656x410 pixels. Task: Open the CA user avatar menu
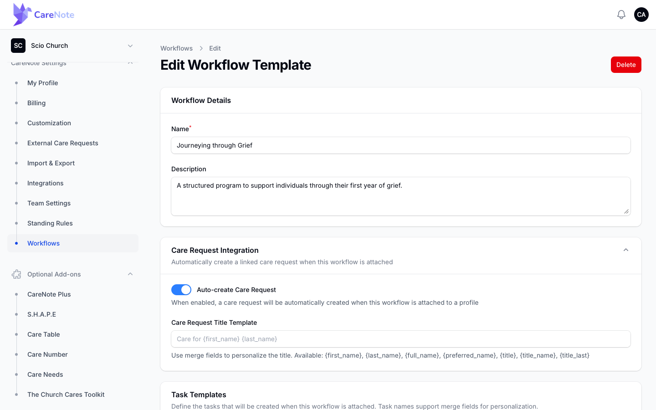[641, 15]
